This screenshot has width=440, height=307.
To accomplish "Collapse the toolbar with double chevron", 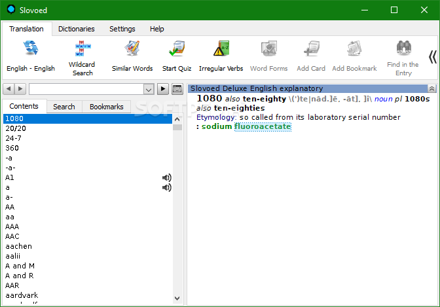I will [x=432, y=57].
